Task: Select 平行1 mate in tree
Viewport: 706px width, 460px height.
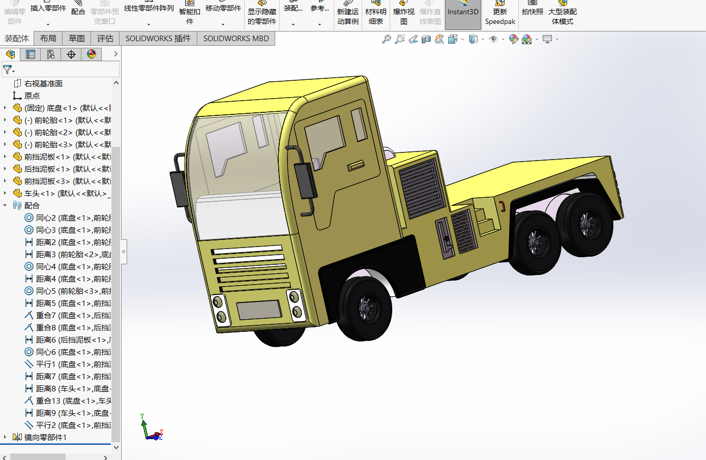Action: pos(68,364)
